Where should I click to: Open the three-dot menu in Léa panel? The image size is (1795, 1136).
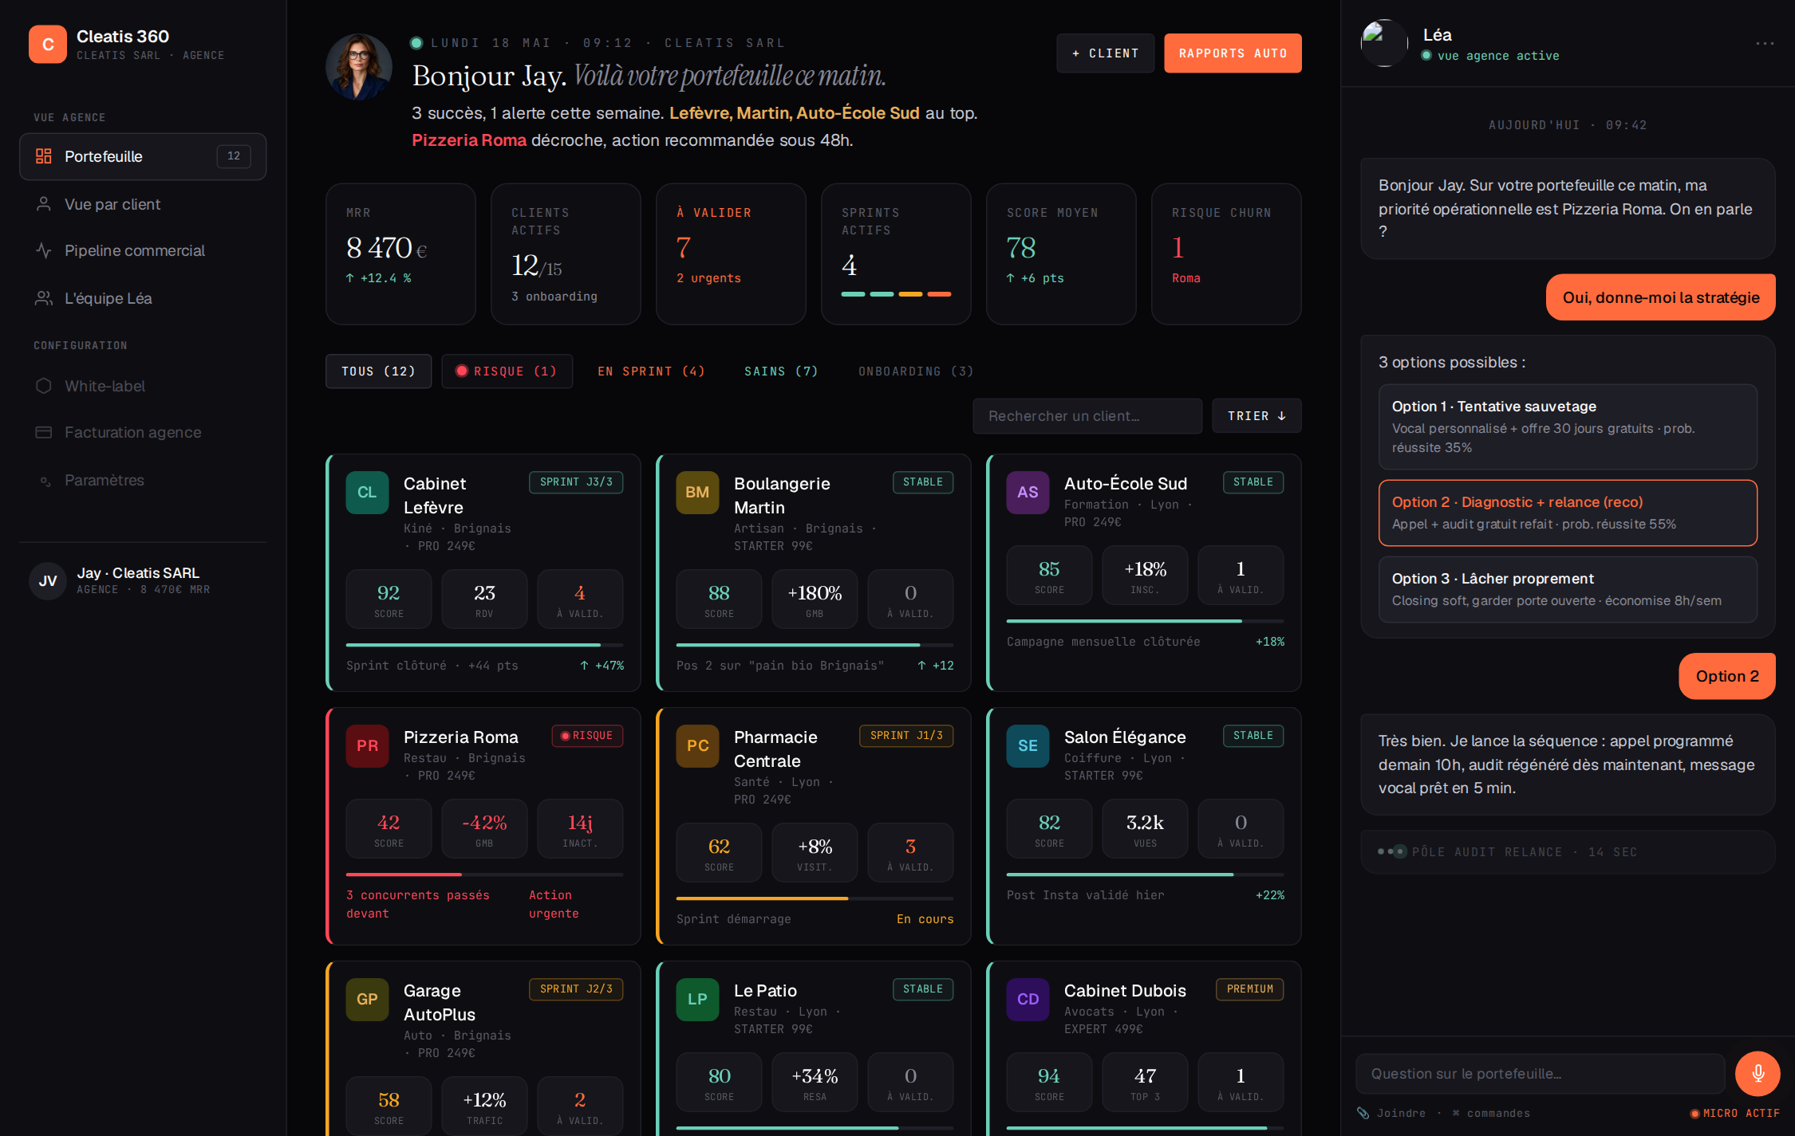pyautogui.click(x=1765, y=43)
